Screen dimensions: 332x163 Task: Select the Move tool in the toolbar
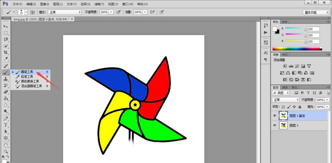pyautogui.click(x=6, y=27)
